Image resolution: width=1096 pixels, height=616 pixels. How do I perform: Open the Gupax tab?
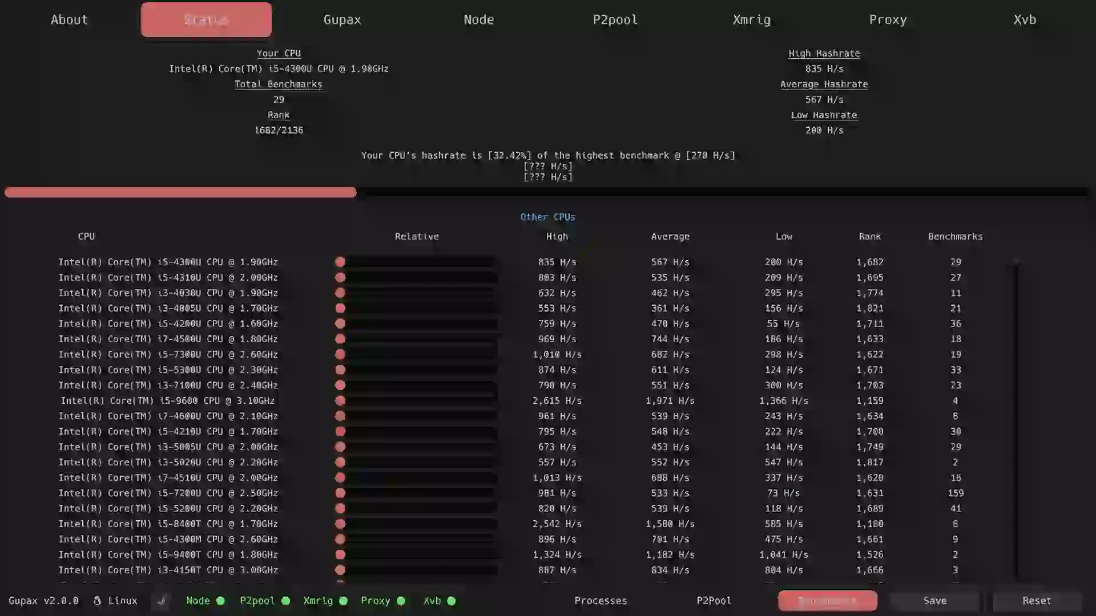[342, 19]
